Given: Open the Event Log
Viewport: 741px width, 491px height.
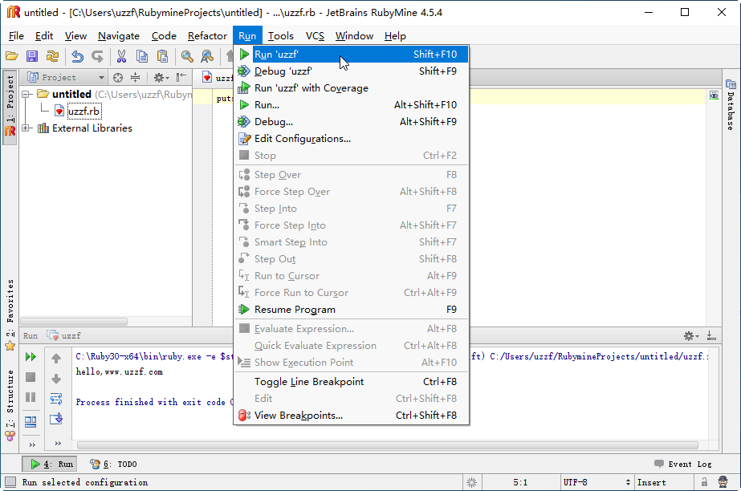Looking at the screenshot, I should click(x=683, y=464).
